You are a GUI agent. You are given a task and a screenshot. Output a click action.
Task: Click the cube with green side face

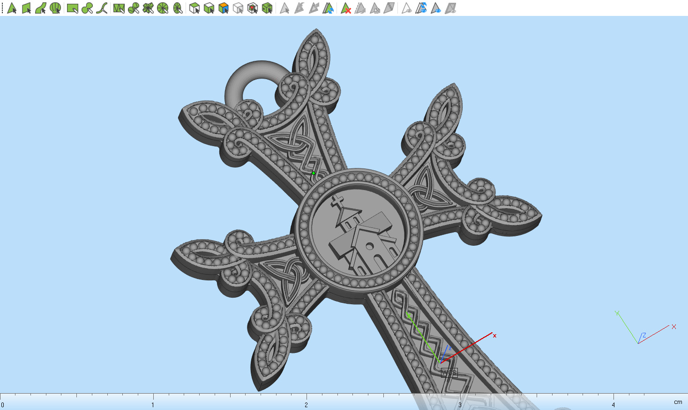(x=209, y=8)
